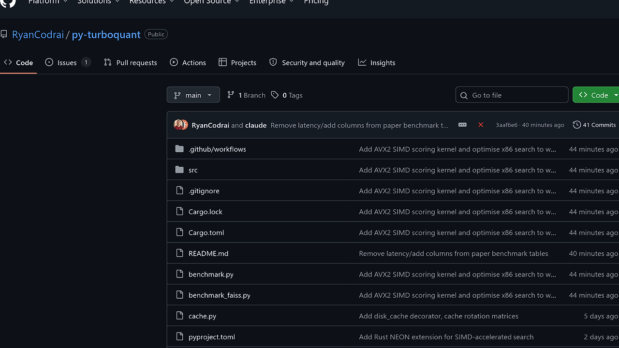Click the search magnifier in Go to file
Image resolution: width=619 pixels, height=348 pixels.
(464, 95)
